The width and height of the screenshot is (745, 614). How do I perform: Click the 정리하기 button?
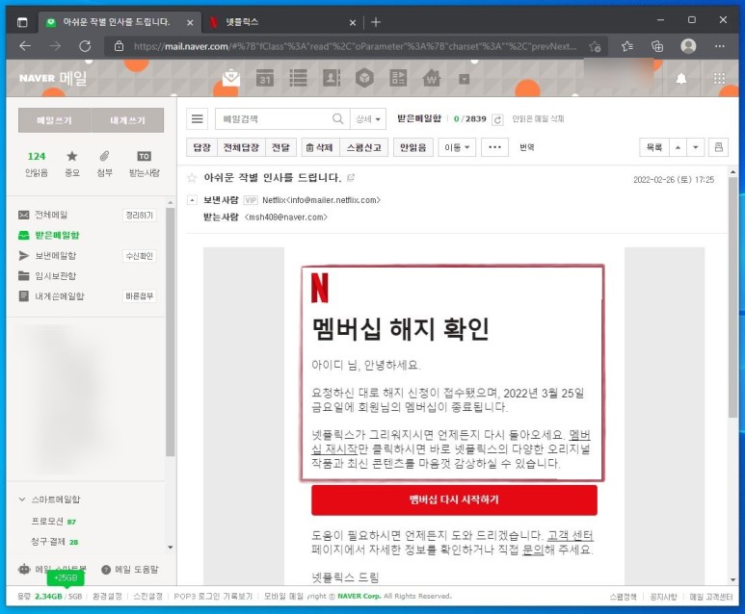coord(139,215)
